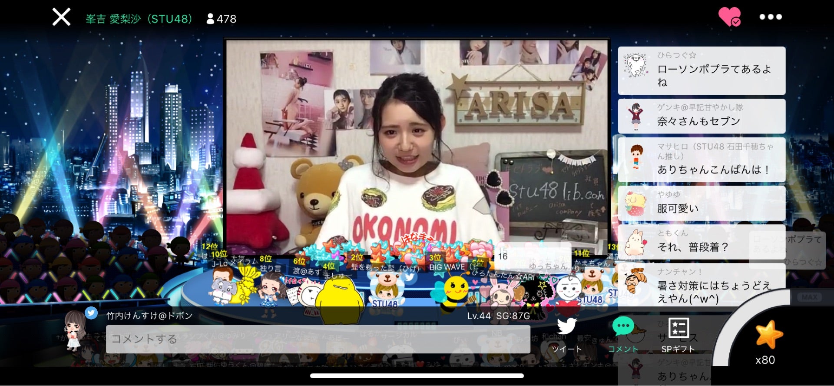This screenshot has width=834, height=386.
Task: Tap the pink heart follow icon
Action: [730, 17]
